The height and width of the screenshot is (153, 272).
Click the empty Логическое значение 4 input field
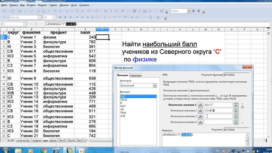pos(218,122)
